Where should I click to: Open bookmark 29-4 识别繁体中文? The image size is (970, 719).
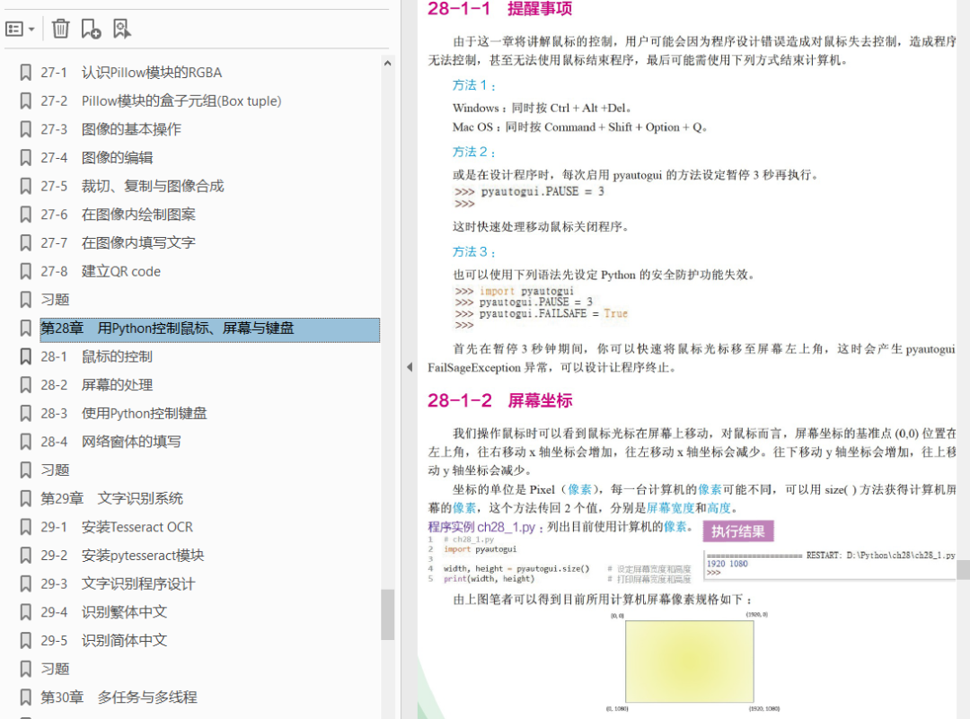click(x=104, y=613)
